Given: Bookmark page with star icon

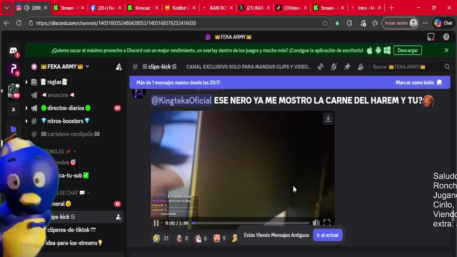Looking at the screenshot, I should pos(325,23).
